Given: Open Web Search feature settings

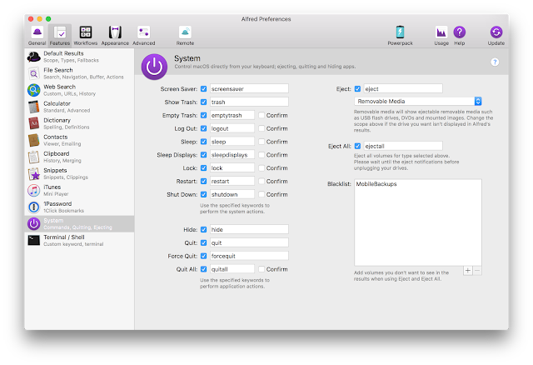Looking at the screenshot, I should coord(80,90).
